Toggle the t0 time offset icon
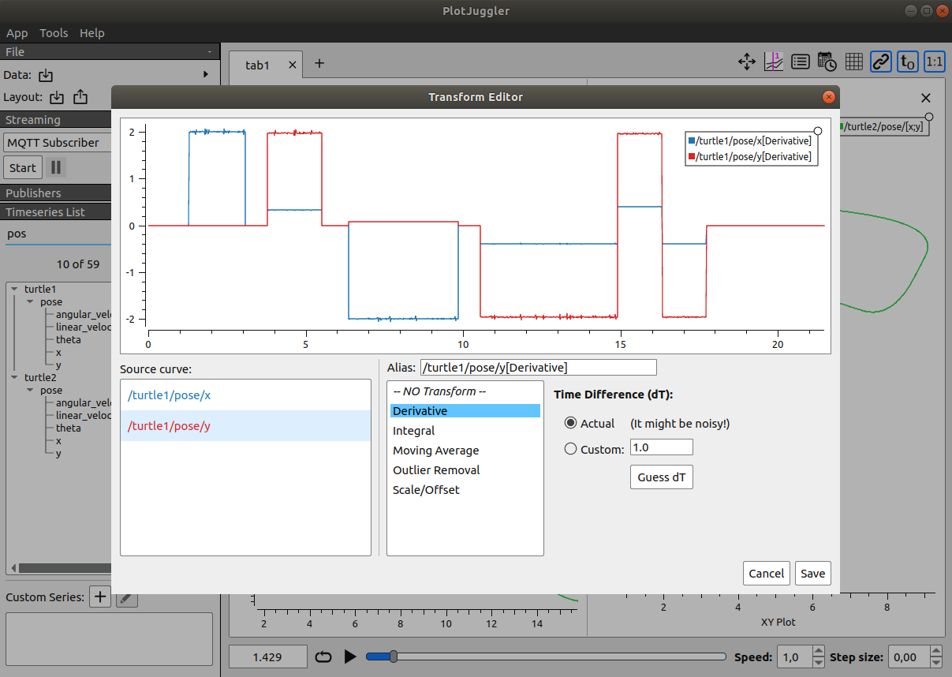 (907, 62)
